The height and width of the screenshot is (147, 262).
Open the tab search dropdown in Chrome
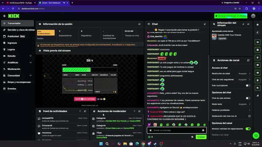click(3, 3)
